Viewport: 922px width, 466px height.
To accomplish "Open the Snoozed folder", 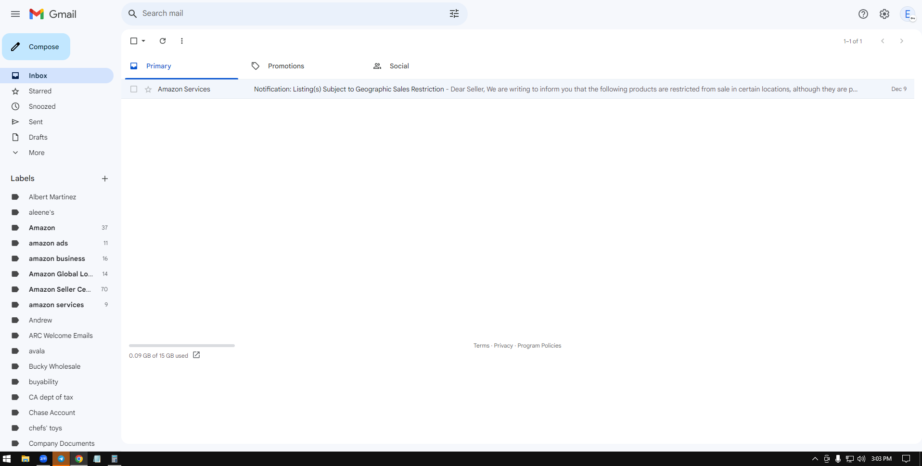I will point(57,106).
